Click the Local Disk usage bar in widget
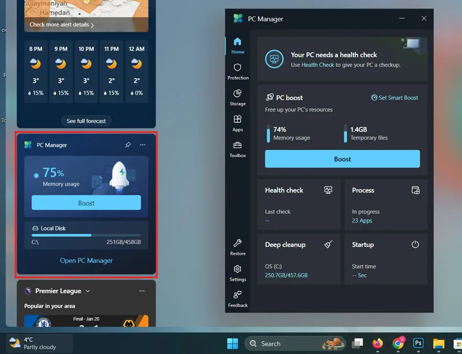 [x=86, y=235]
